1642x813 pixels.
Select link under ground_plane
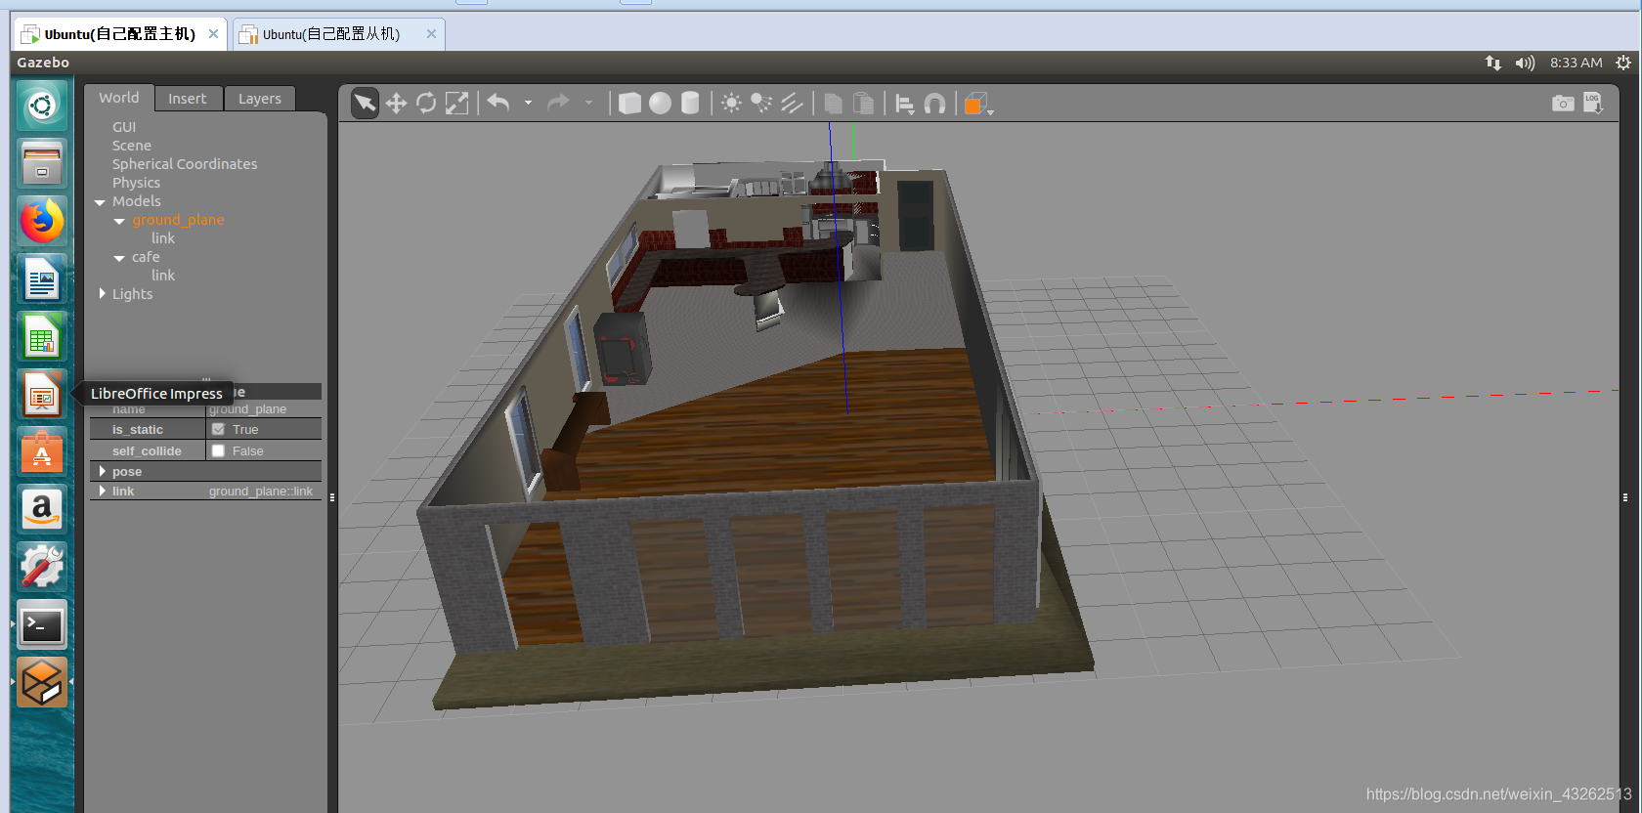pos(163,238)
